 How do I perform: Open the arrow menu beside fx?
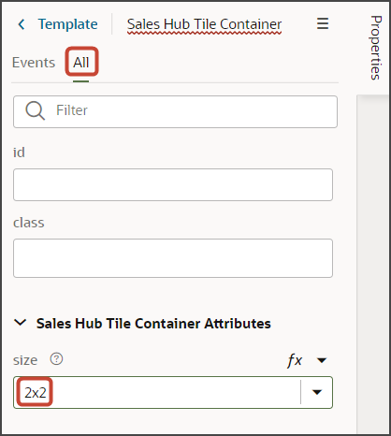[322, 360]
